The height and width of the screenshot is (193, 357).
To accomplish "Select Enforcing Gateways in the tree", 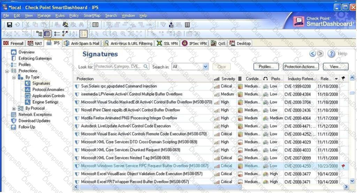I will click(x=35, y=58).
